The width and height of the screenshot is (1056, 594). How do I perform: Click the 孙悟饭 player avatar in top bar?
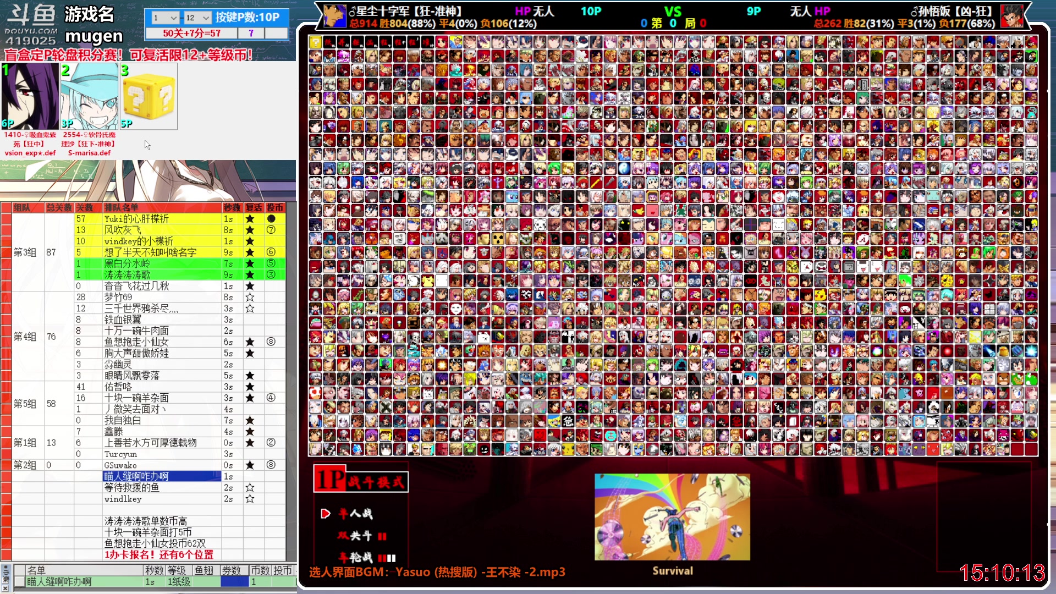point(1011,16)
